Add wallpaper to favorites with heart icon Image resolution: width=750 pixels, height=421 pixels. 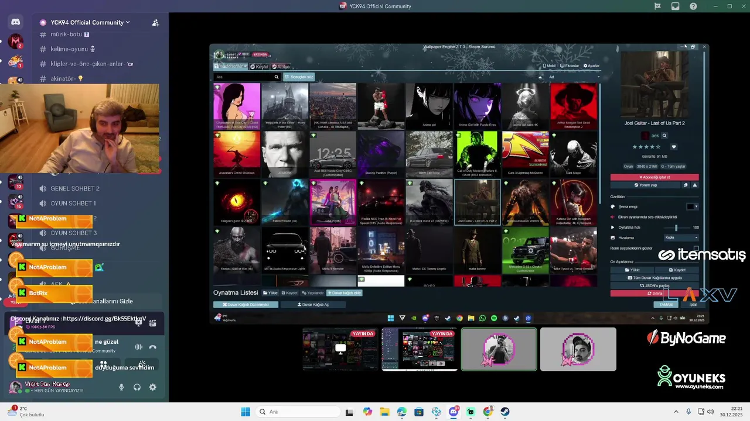pos(674,147)
